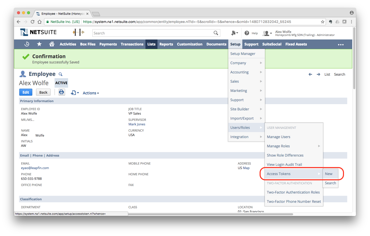Viewport: 370px width, 236px height.
Task: Go to the Home icon
Action: (52, 44)
